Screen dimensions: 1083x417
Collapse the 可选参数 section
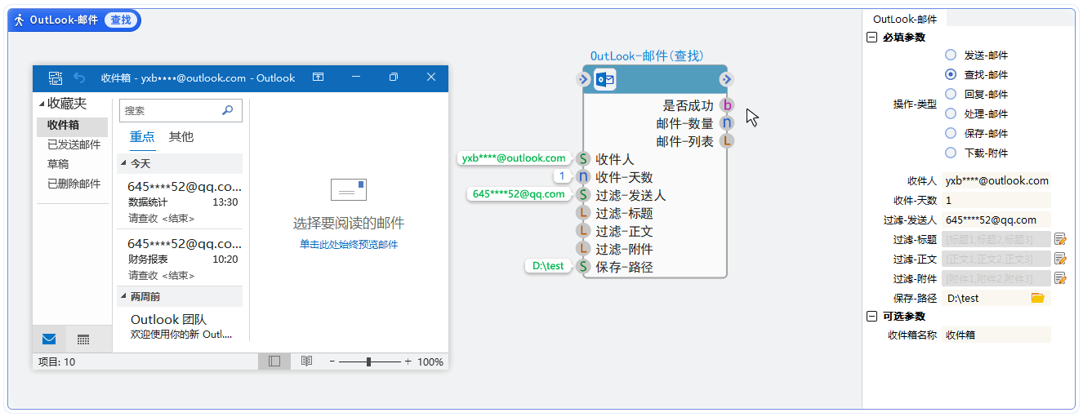tap(871, 317)
